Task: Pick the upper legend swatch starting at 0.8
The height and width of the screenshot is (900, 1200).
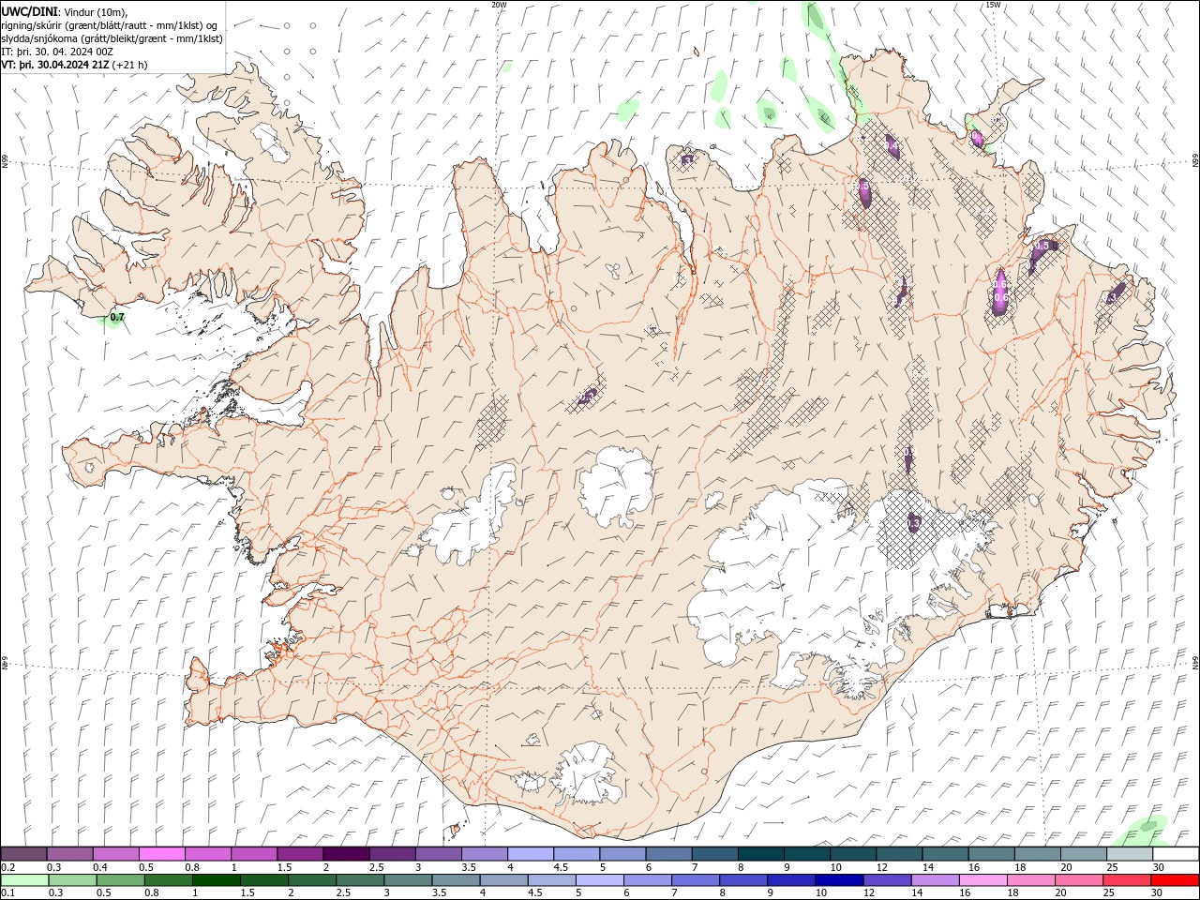Action: tap(207, 853)
